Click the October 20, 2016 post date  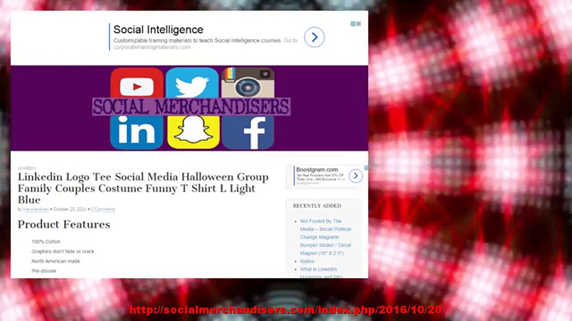click(x=70, y=209)
